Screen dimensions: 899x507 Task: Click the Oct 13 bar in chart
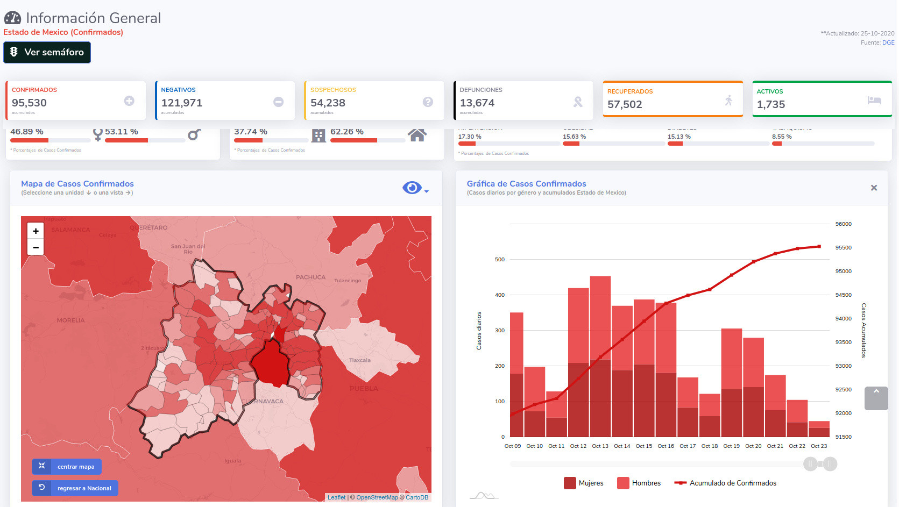pyautogui.click(x=600, y=356)
